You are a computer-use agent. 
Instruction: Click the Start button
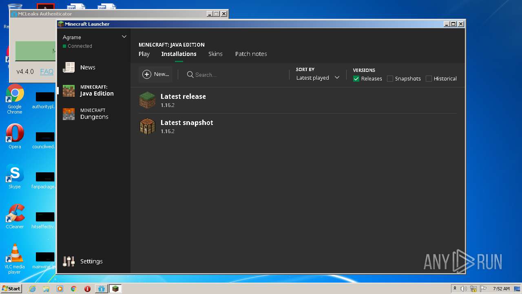point(11,289)
